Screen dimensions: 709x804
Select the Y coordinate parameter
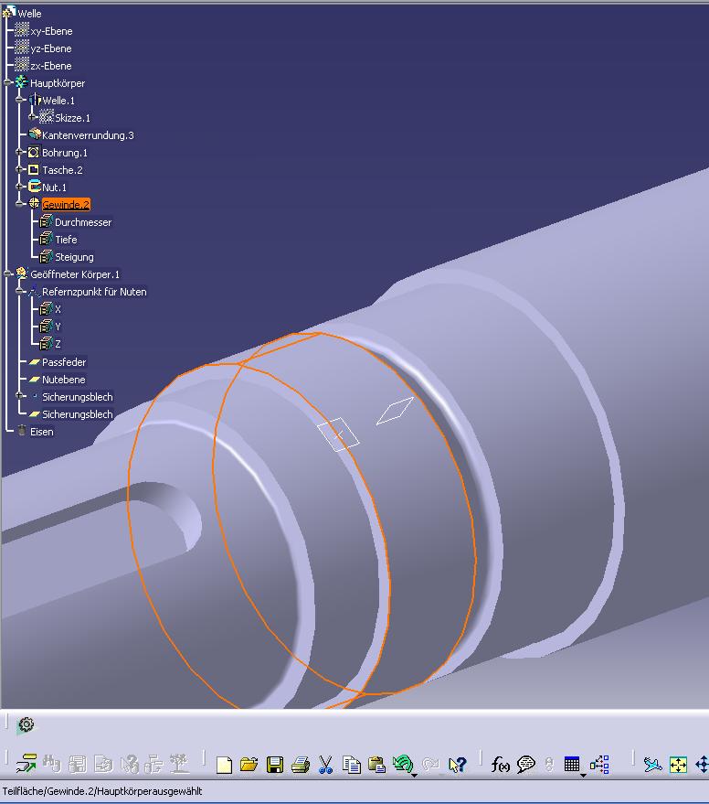pos(58,327)
